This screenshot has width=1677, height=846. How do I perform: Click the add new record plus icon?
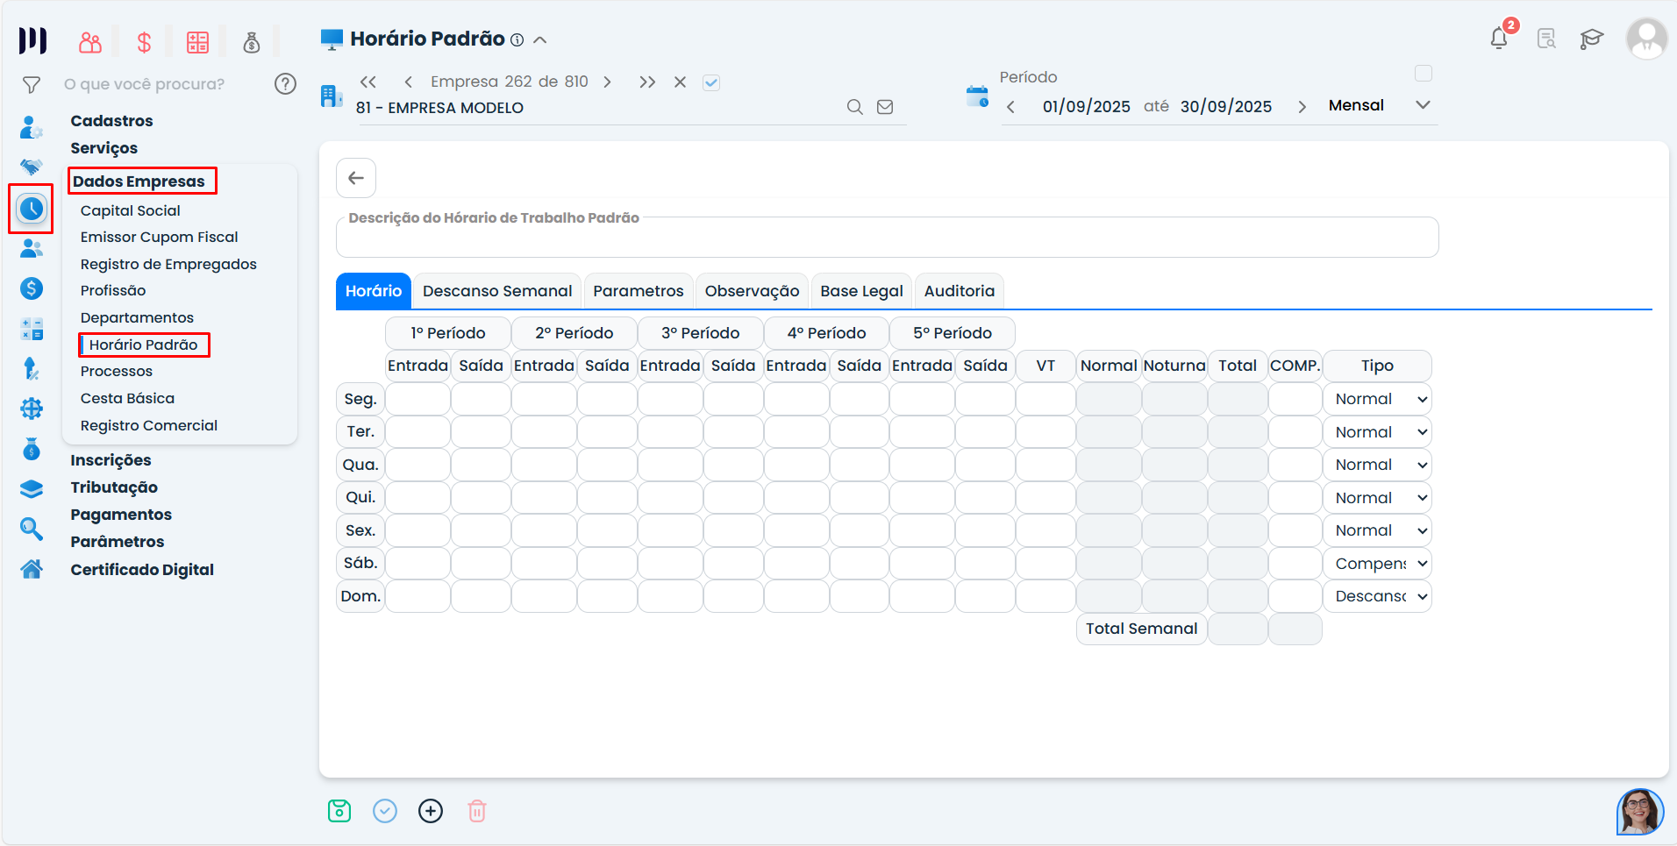[431, 811]
